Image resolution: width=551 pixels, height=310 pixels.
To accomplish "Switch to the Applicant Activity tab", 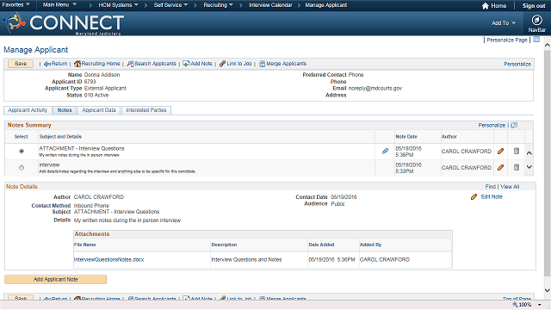I will coord(28,110).
